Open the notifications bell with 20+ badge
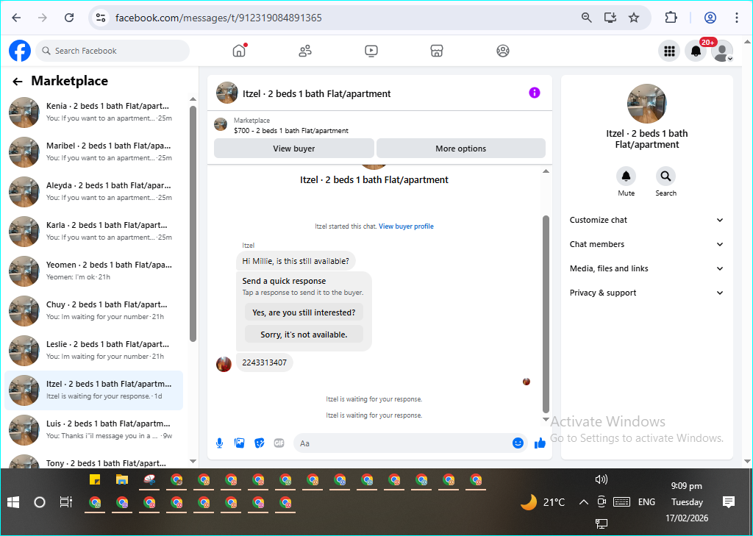Screen dimensions: 753x536 pyautogui.click(x=696, y=51)
